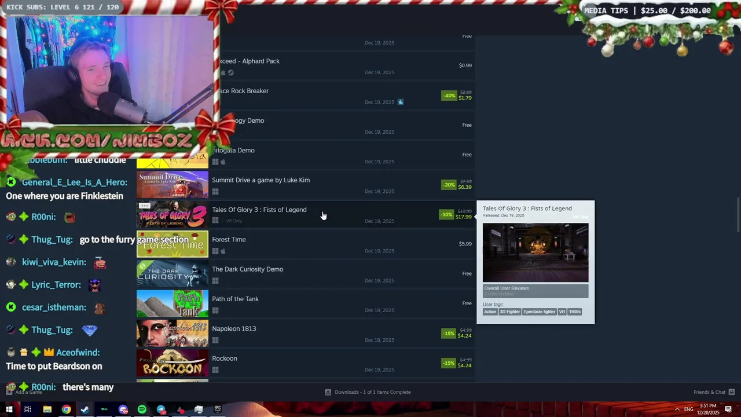Click blue icon beside Rock Breaker release date
Image resolution: width=741 pixels, height=417 pixels.
[x=400, y=102]
